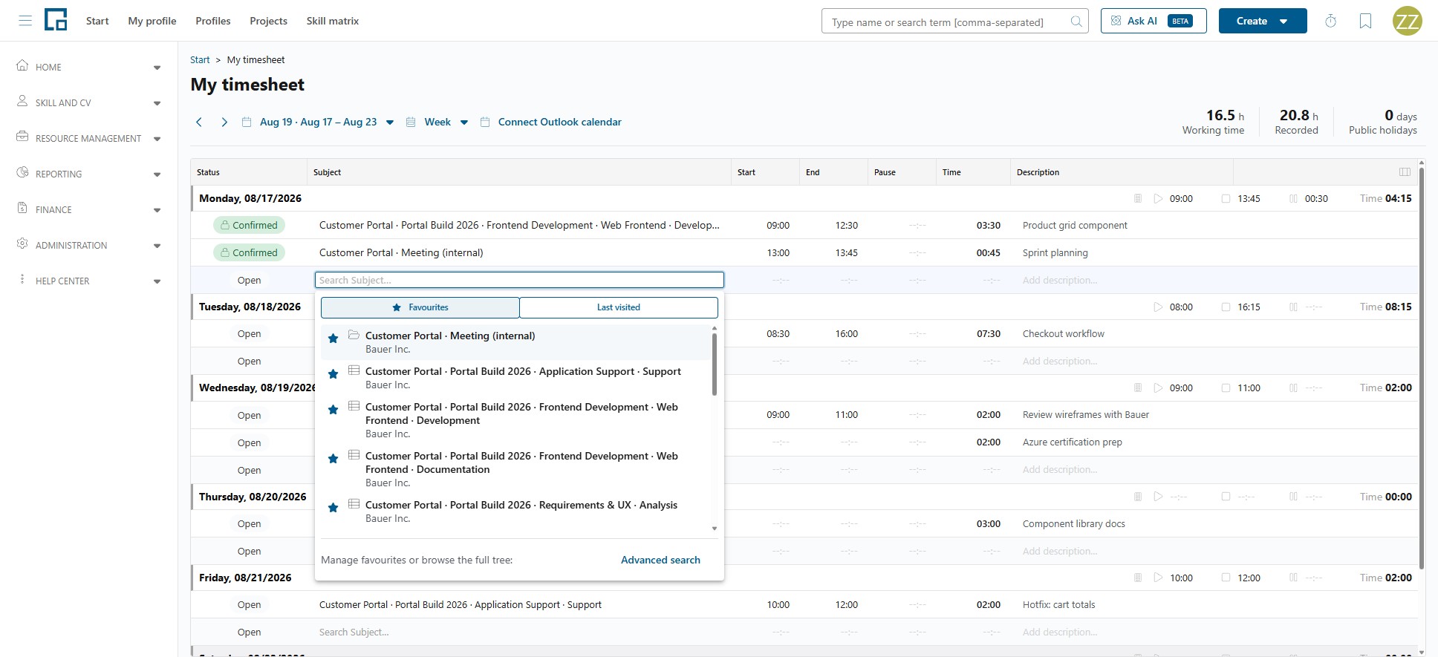Toggle star on Web Frontend · Documentation favourite
The height and width of the screenshot is (657, 1438).
click(x=334, y=459)
